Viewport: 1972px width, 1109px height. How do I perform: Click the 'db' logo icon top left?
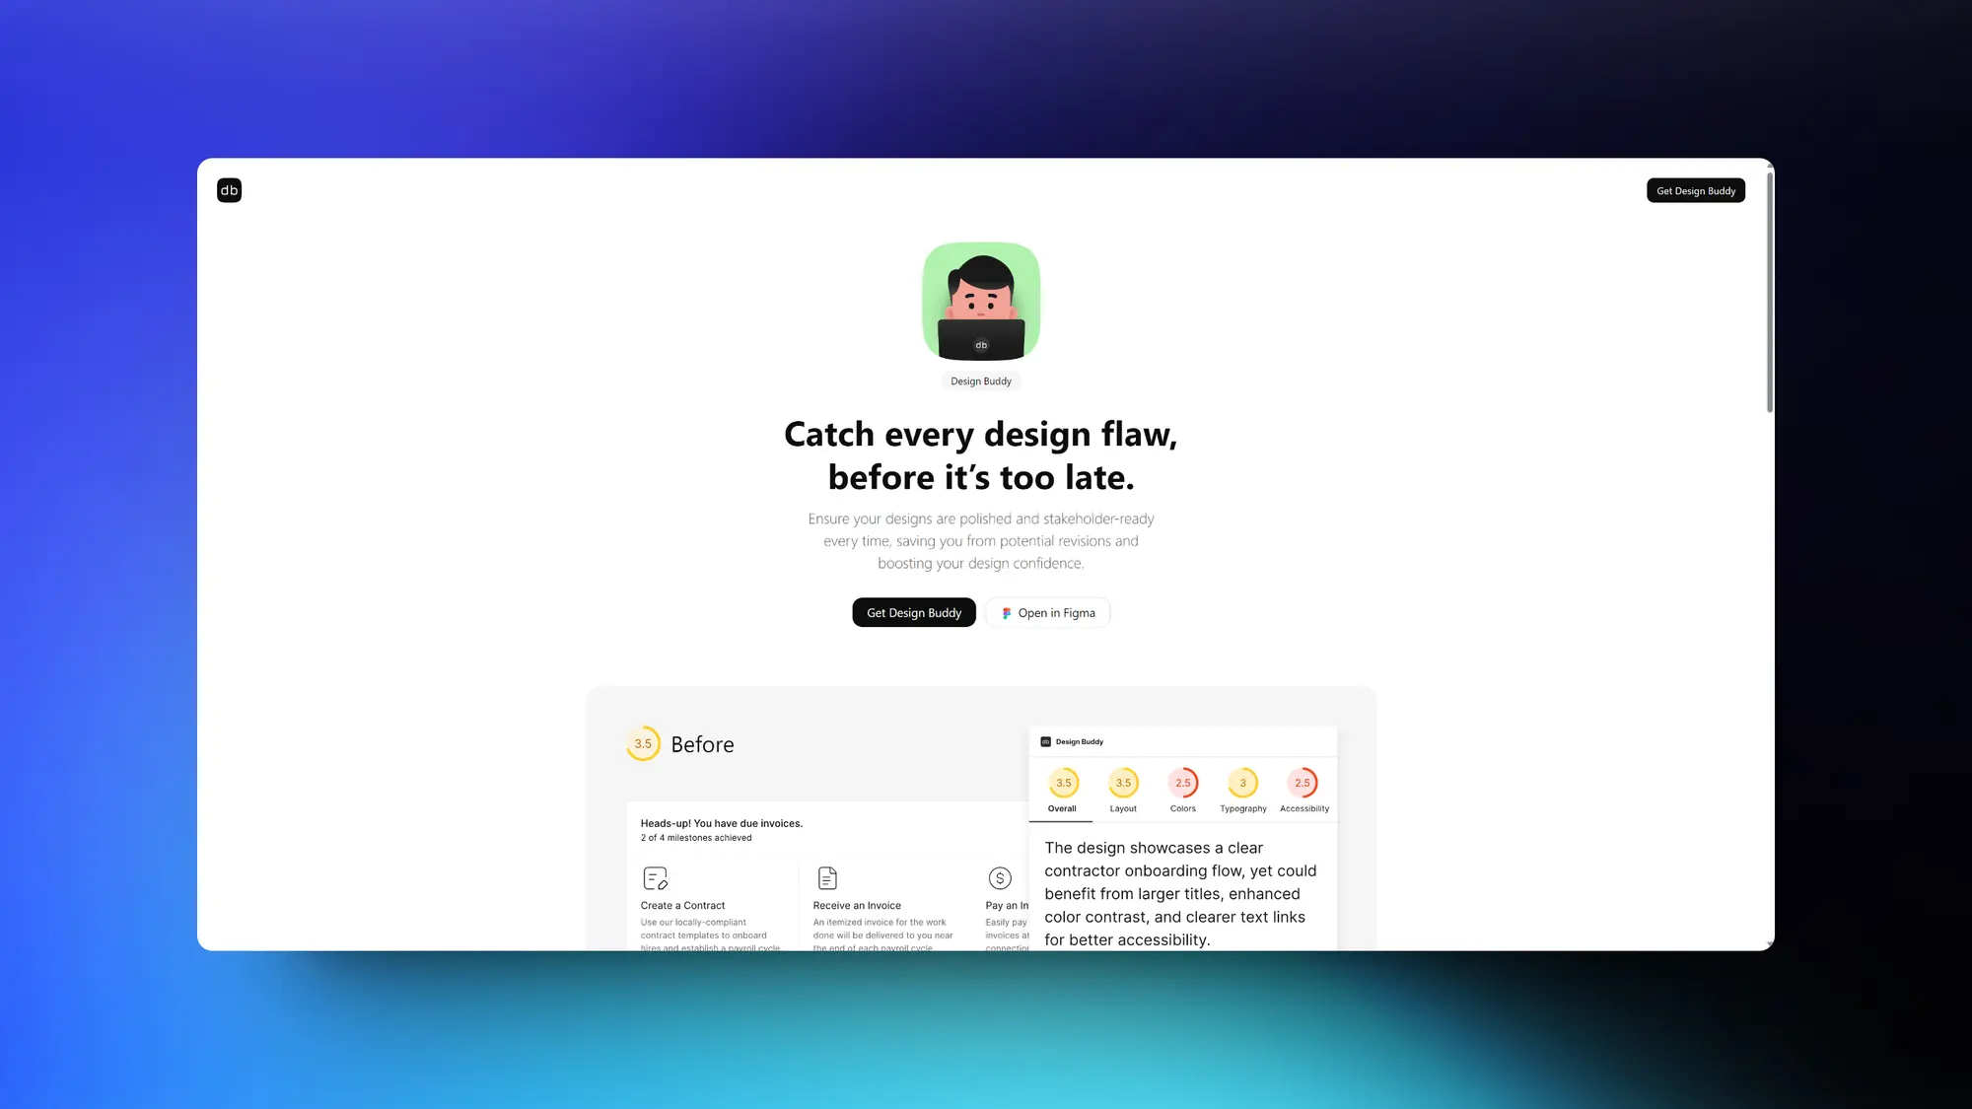coord(229,189)
